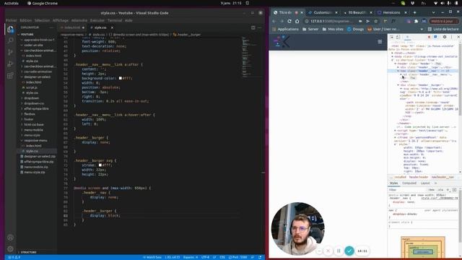Expand the footer folder in Explorer
Viewport: 462px width, 260px height.
(29, 119)
